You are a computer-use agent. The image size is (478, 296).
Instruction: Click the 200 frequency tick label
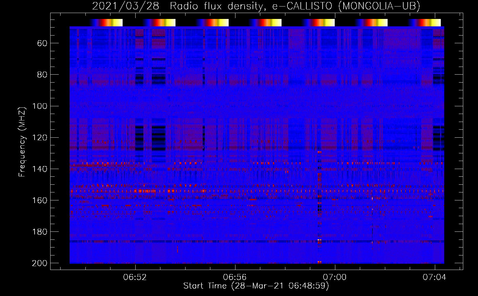pos(40,263)
